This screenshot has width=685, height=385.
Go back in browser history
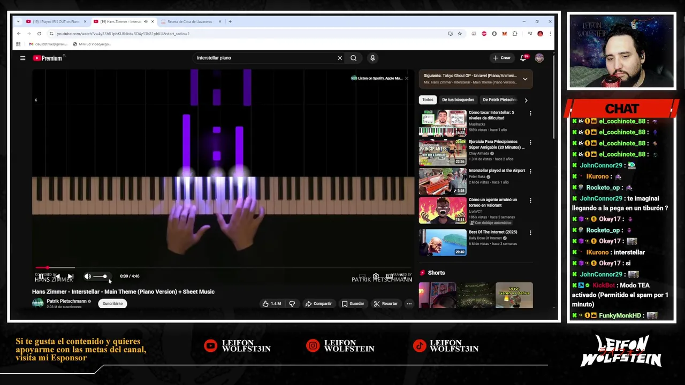point(19,34)
